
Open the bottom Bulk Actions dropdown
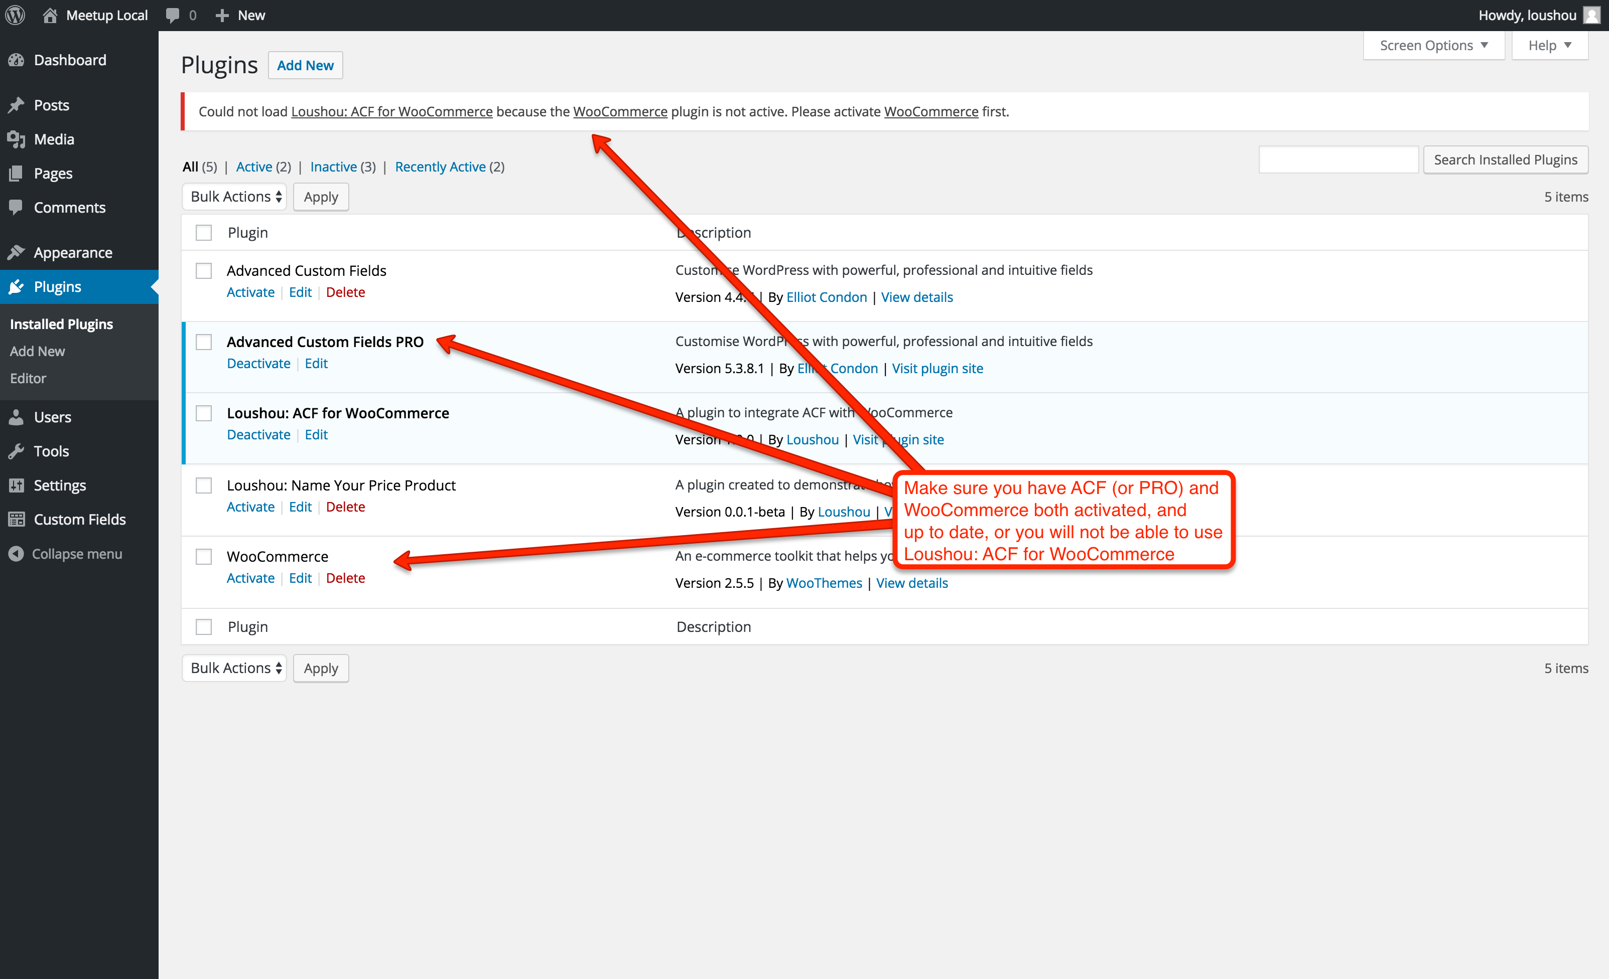[x=234, y=668]
